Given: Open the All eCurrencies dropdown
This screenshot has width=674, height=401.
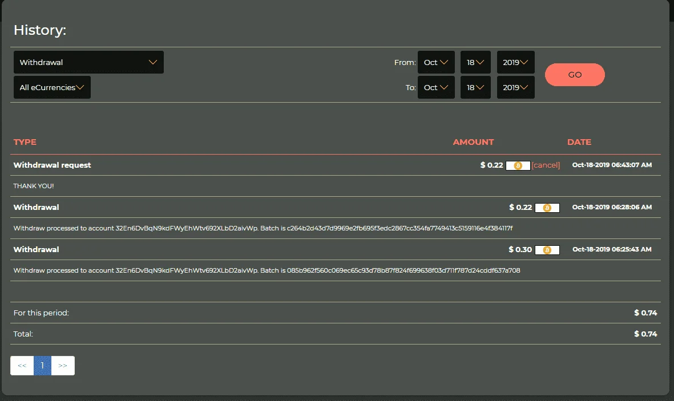Looking at the screenshot, I should coord(52,87).
